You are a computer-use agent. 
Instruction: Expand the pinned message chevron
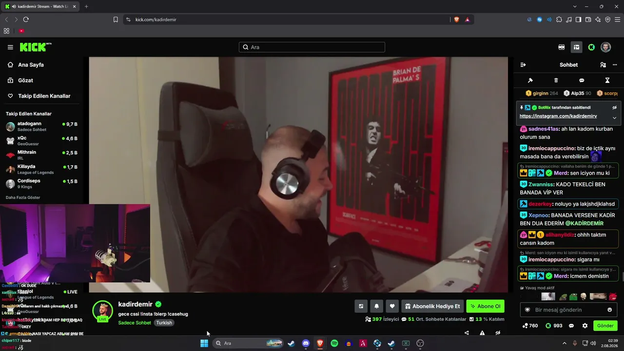pos(614,117)
